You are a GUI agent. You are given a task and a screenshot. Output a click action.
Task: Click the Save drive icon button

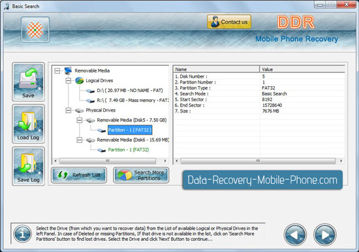click(x=28, y=82)
